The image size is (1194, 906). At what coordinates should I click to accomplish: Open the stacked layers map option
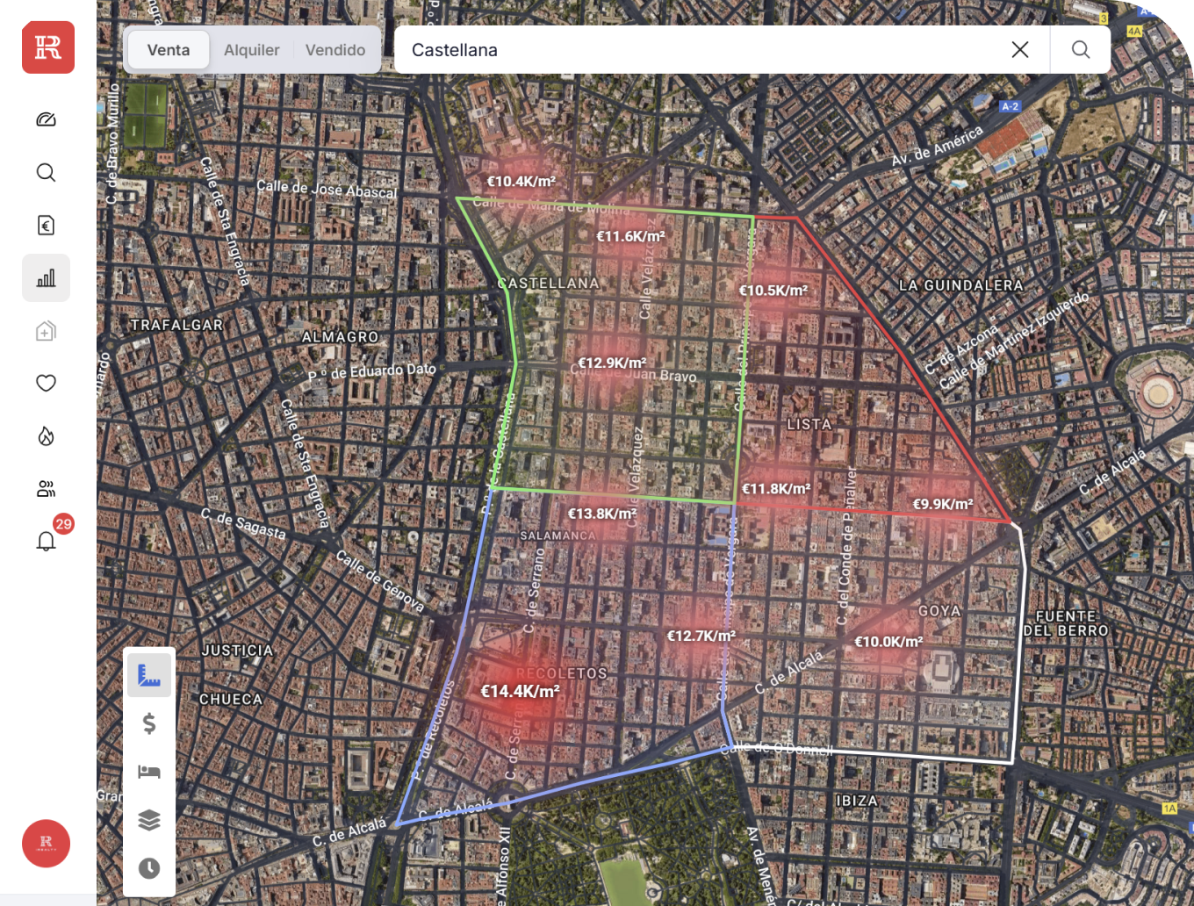pos(149,820)
